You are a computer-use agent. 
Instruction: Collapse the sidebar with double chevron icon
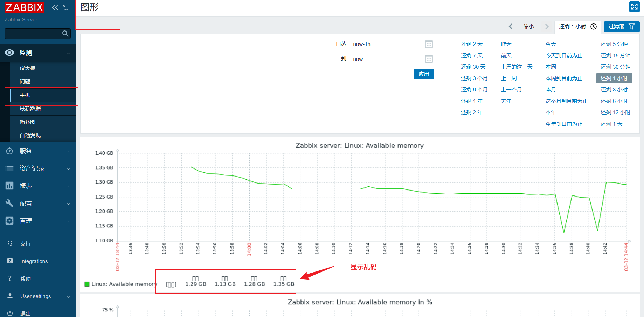coord(55,7)
